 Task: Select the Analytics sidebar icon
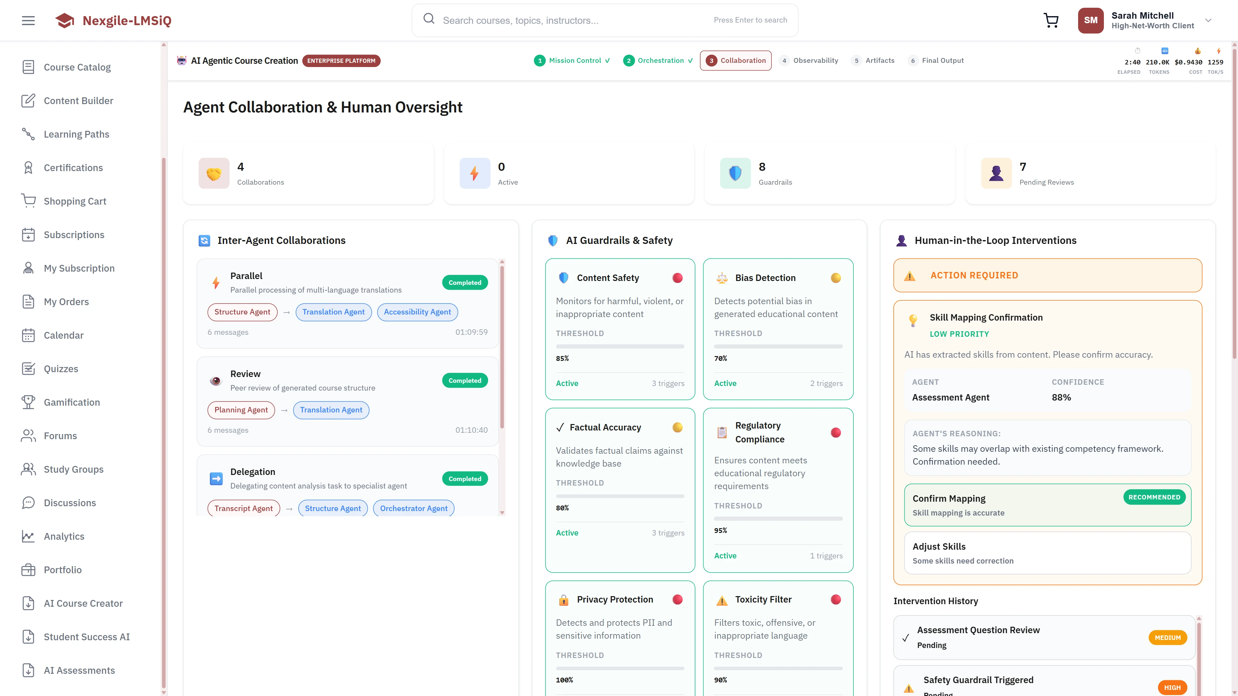coord(28,536)
